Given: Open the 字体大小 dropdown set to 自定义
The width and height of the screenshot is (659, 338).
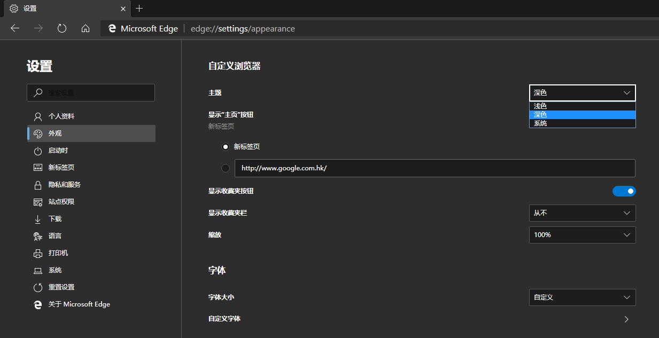Looking at the screenshot, I should pyautogui.click(x=582, y=297).
